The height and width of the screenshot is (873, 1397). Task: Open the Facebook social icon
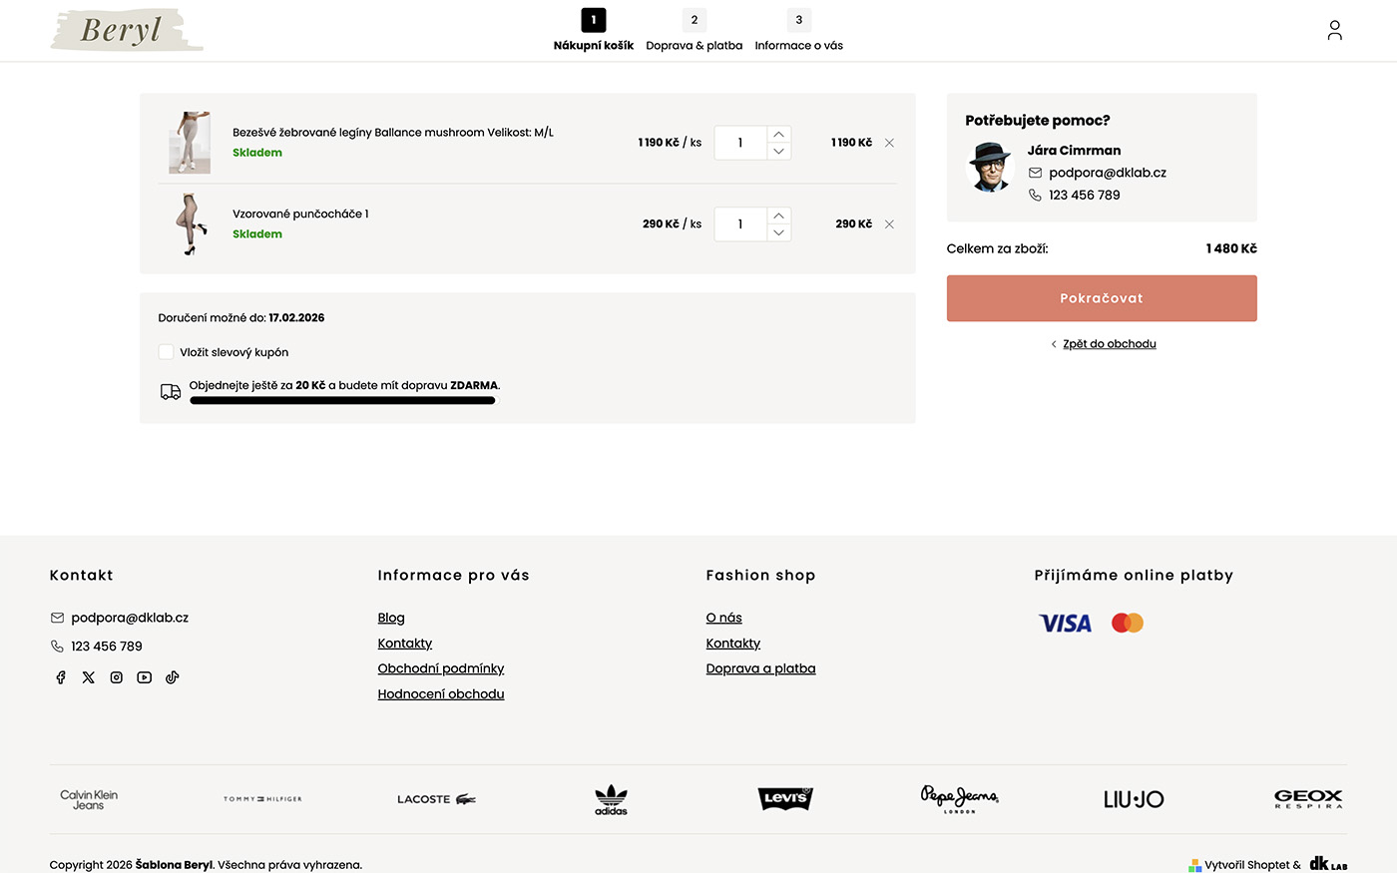coord(61,677)
